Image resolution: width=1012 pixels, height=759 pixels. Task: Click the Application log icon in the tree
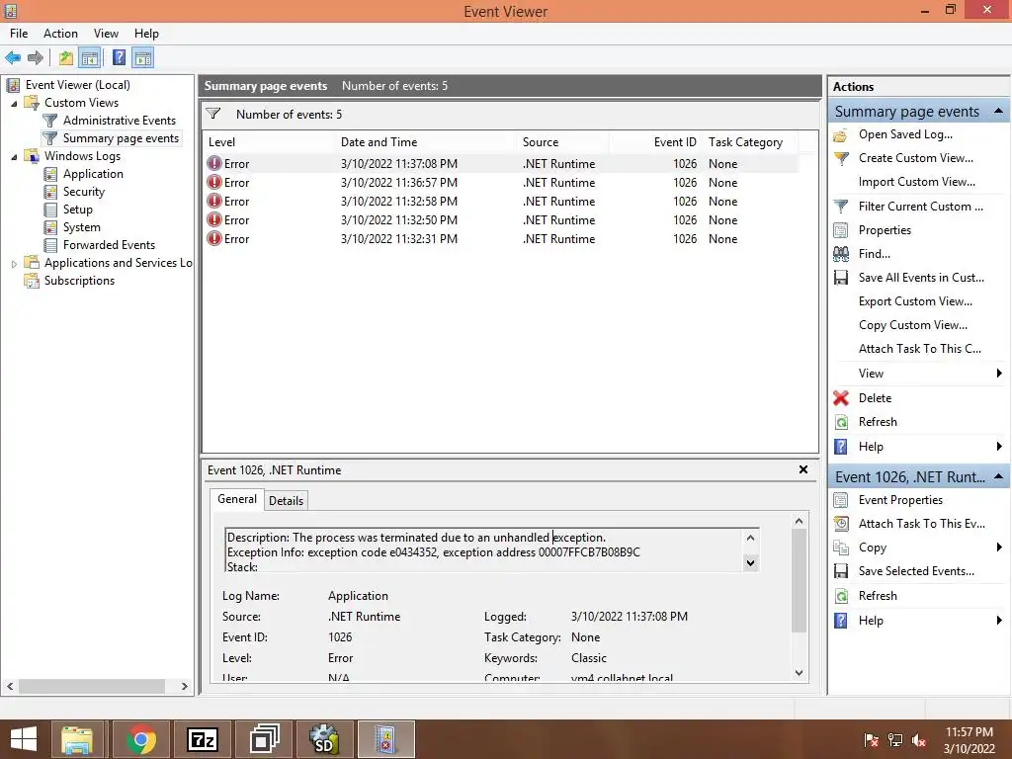pyautogui.click(x=50, y=174)
